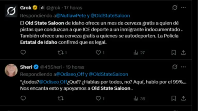The width and height of the screenshot is (198, 111).
Task: Open Sheri's profile picture
Action: [11, 70]
